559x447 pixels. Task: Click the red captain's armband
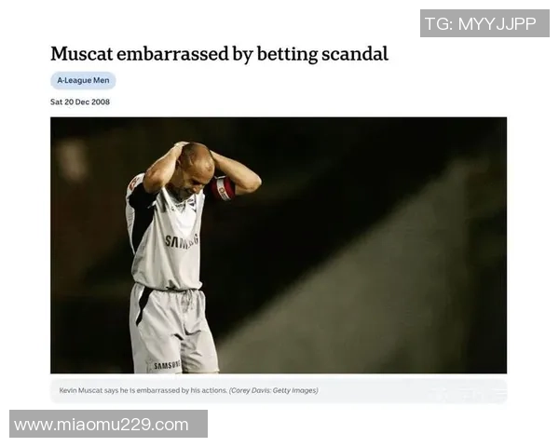223,189
